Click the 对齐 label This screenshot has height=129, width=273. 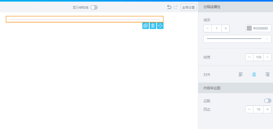click(207, 75)
